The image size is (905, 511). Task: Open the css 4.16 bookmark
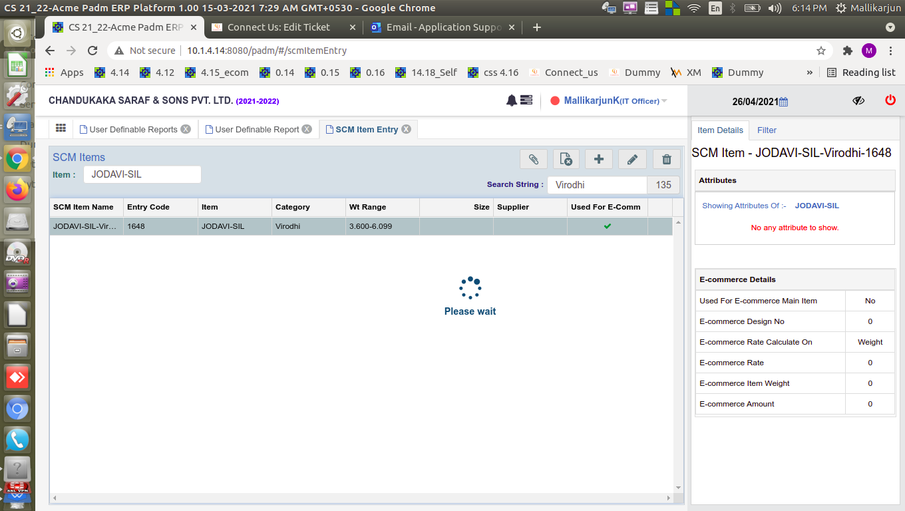tap(493, 73)
